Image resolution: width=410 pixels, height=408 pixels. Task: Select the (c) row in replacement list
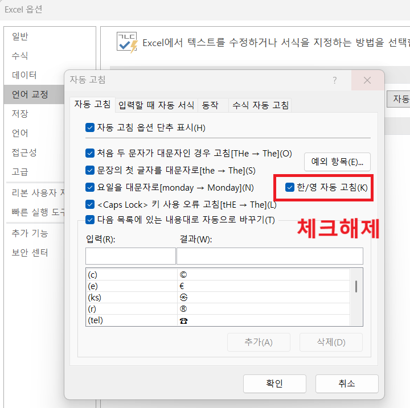pos(218,275)
